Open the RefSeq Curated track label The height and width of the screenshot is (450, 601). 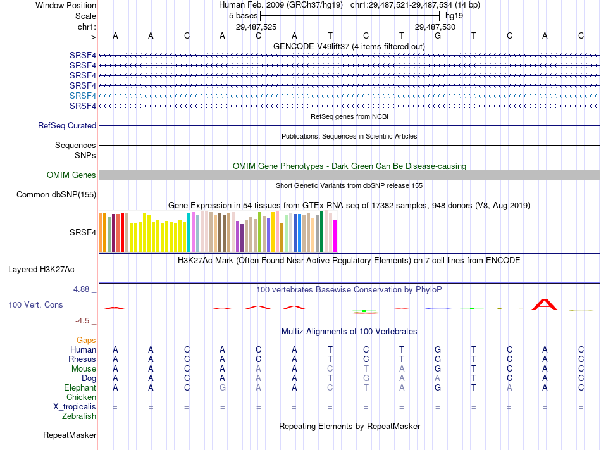point(67,126)
